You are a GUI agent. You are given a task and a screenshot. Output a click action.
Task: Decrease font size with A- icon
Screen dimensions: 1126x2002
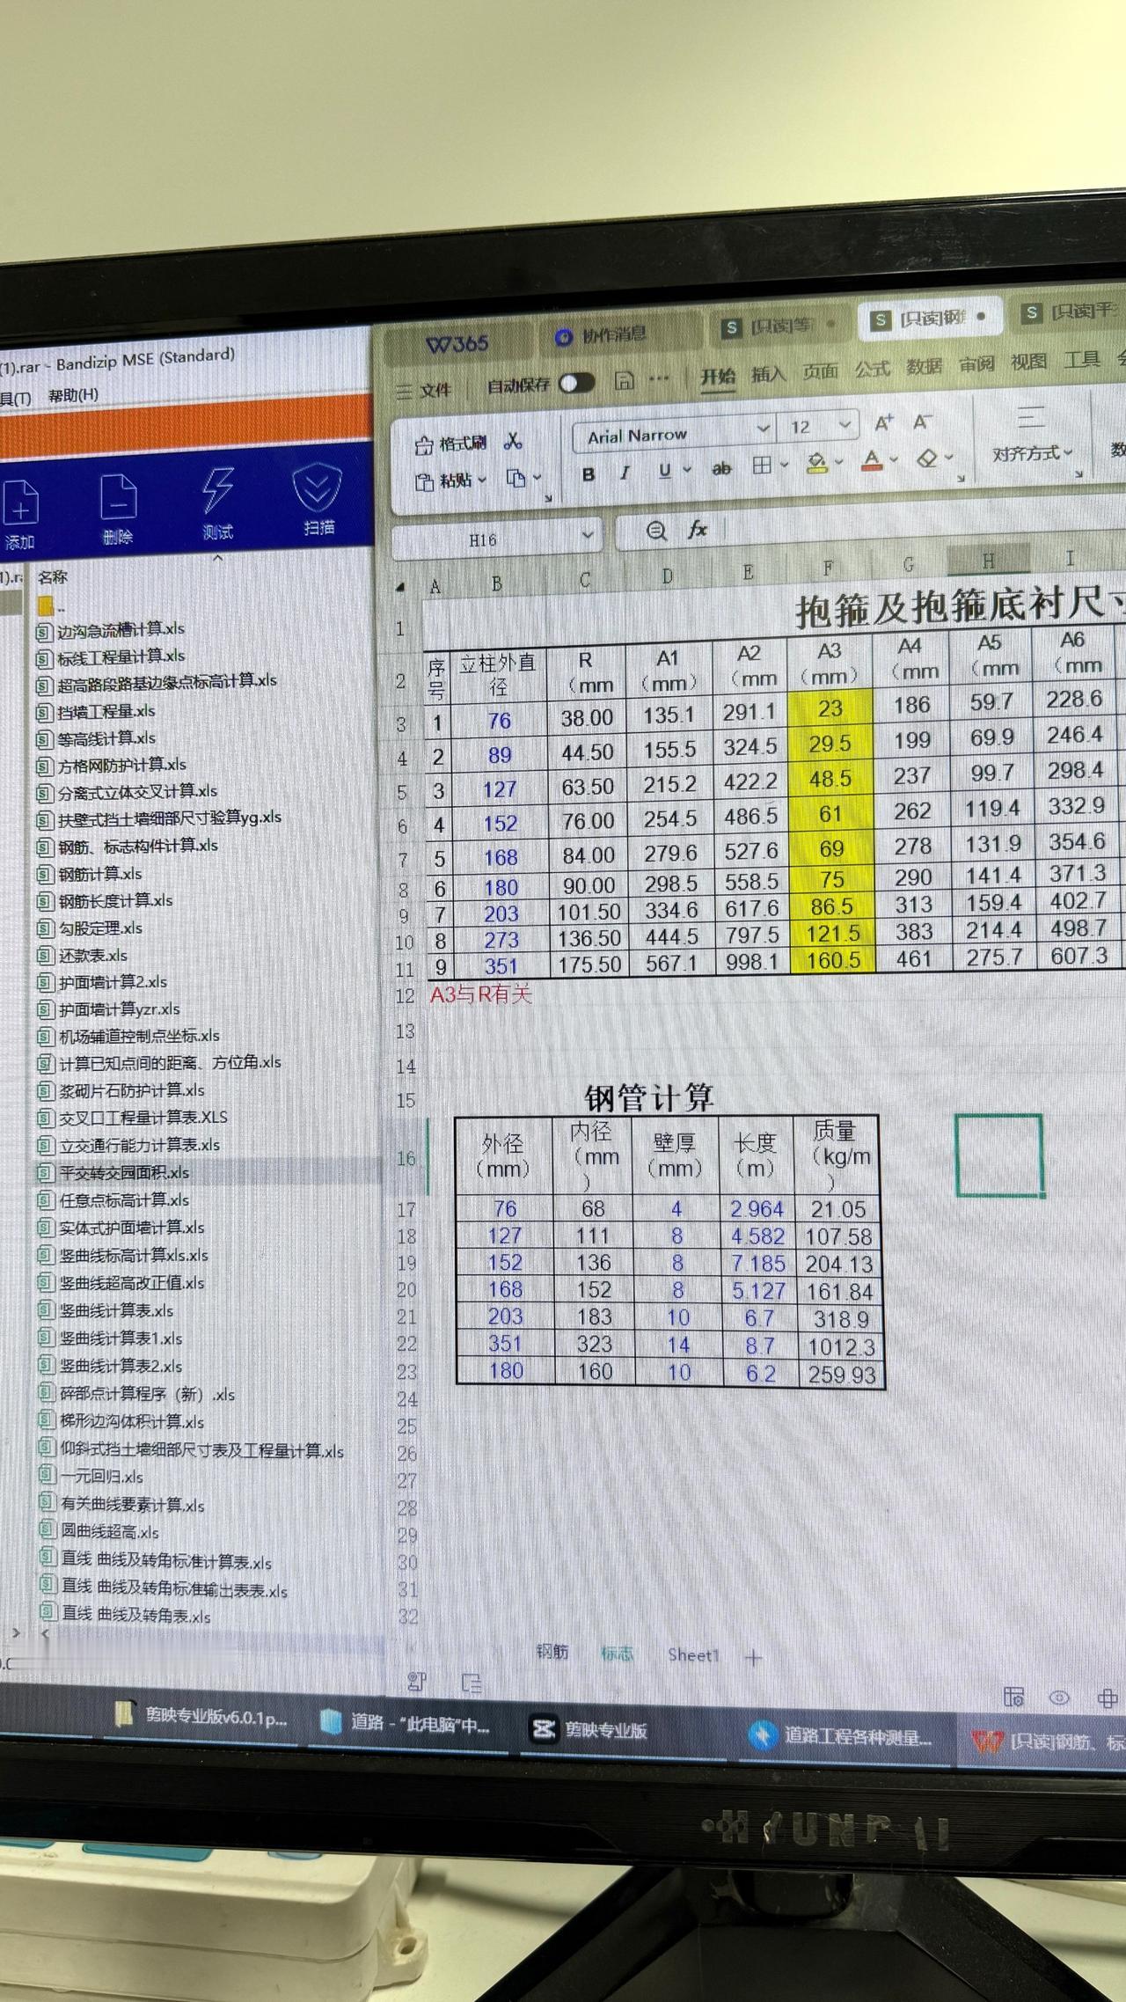[x=922, y=422]
